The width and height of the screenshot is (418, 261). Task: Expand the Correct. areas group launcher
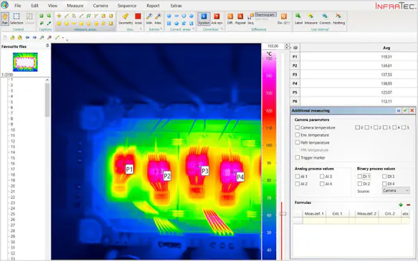point(194,29)
